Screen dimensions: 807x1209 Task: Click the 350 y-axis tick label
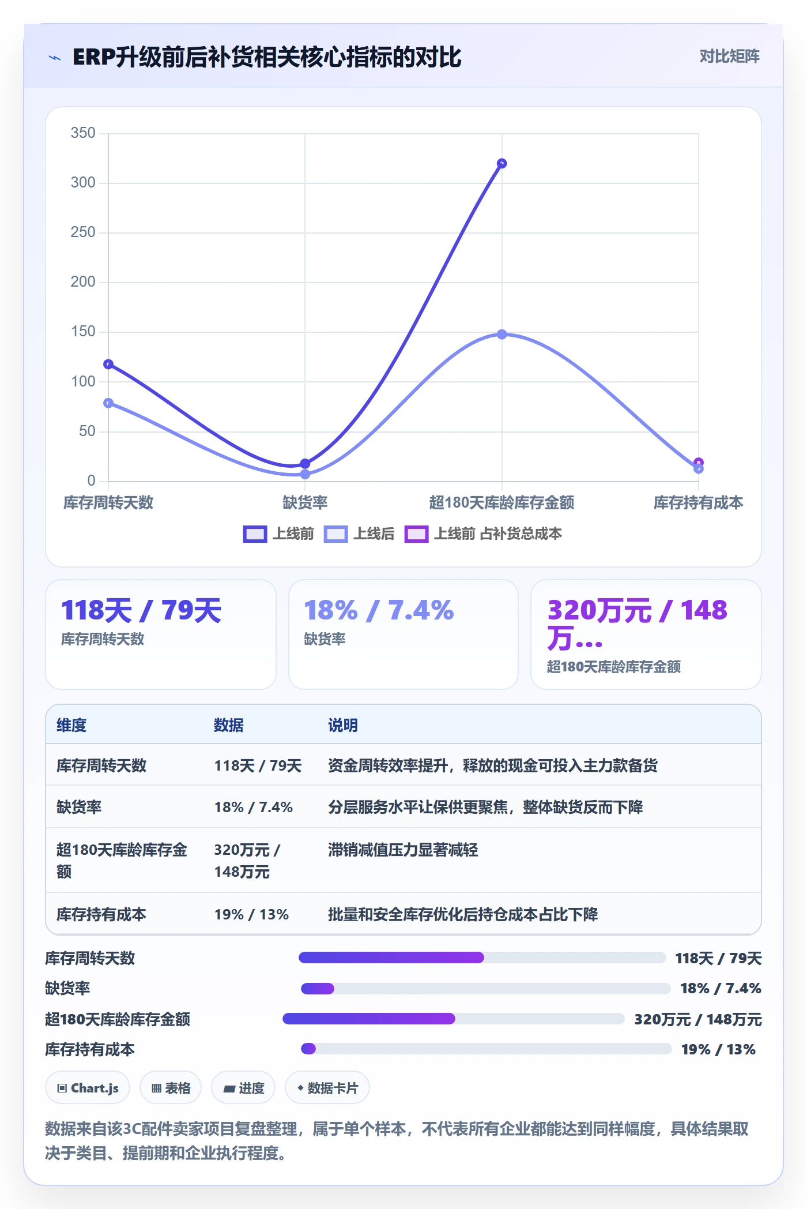(83, 133)
